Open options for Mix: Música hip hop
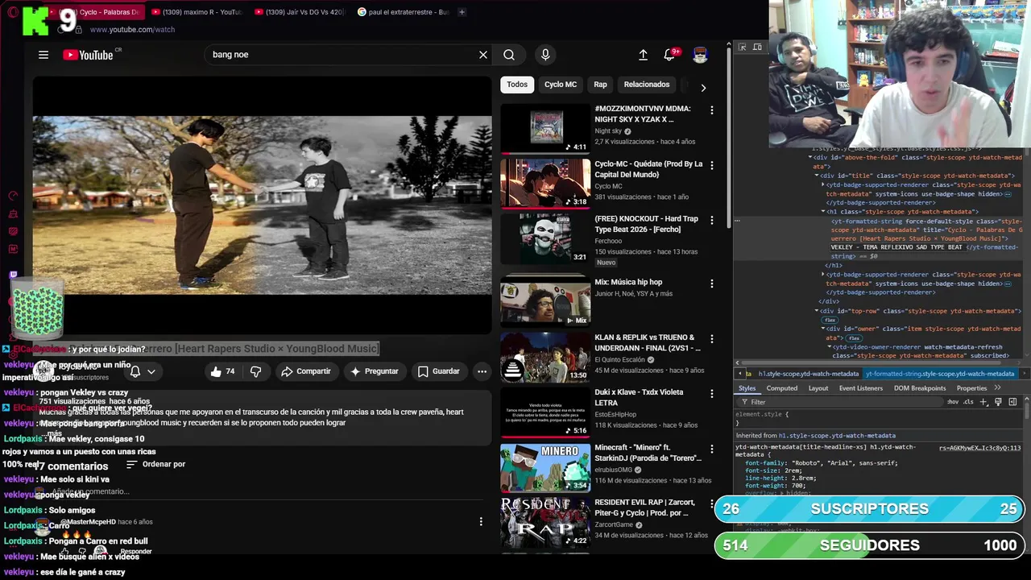Image resolution: width=1031 pixels, height=580 pixels. [711, 284]
